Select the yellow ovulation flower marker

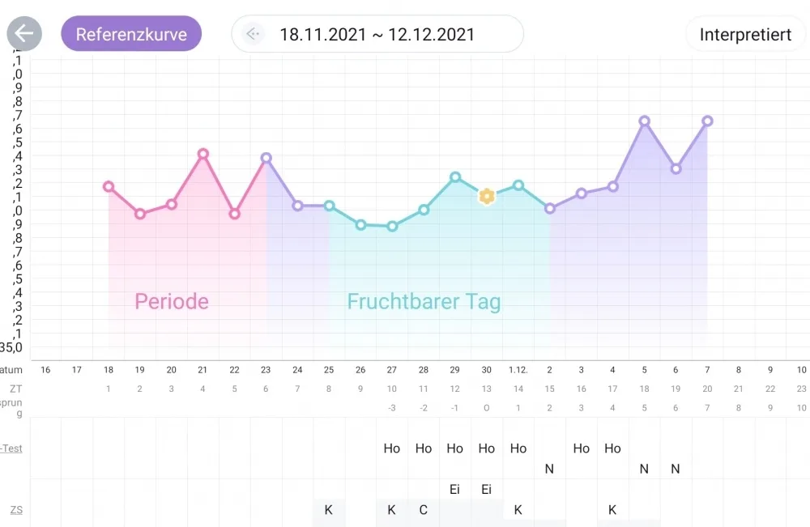pyautogui.click(x=487, y=196)
